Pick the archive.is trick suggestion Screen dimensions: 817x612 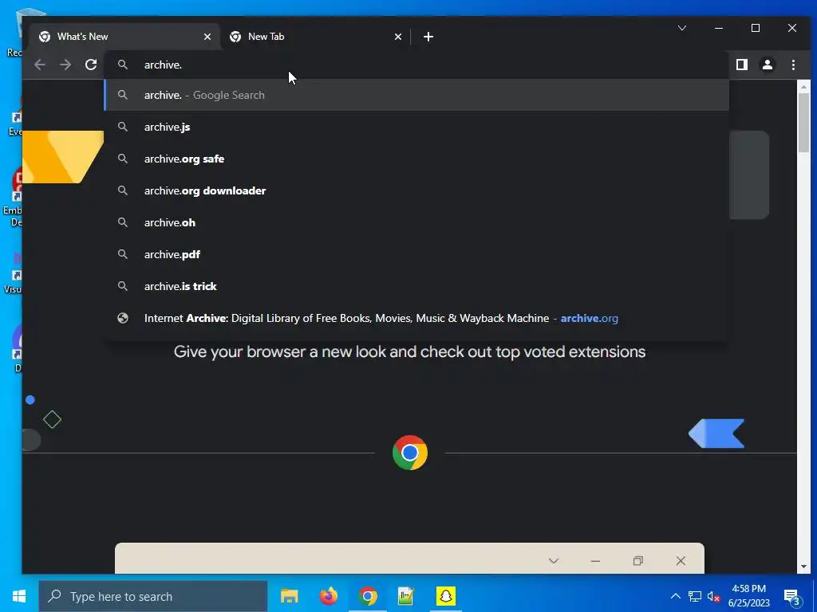point(416,286)
